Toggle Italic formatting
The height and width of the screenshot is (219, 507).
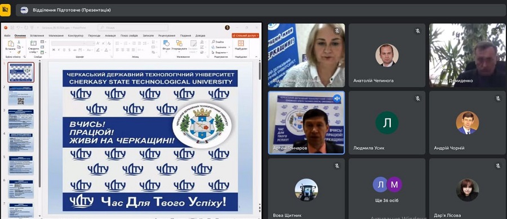click(x=59, y=49)
